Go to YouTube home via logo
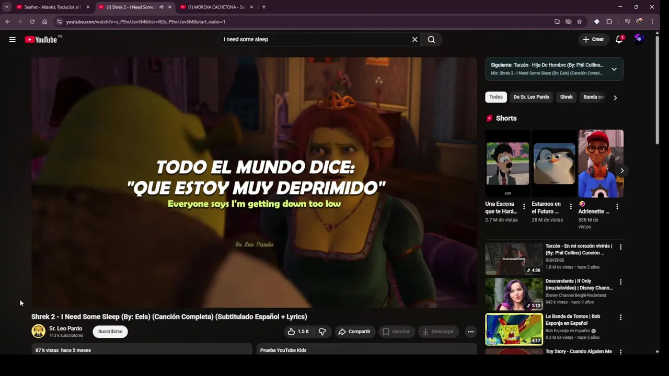 click(41, 40)
